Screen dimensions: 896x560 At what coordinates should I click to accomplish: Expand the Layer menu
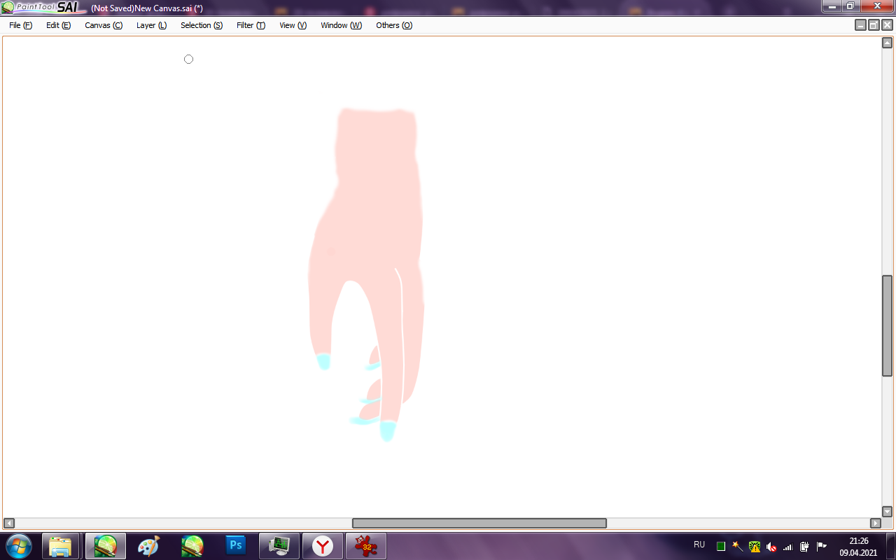point(151,25)
